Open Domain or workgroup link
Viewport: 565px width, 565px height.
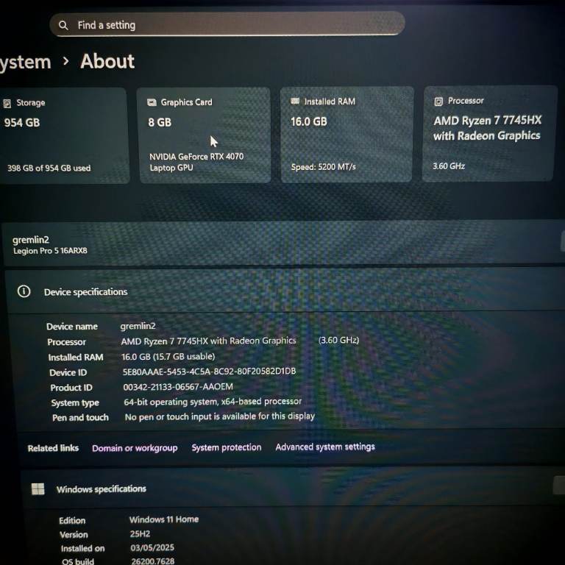pyautogui.click(x=135, y=448)
